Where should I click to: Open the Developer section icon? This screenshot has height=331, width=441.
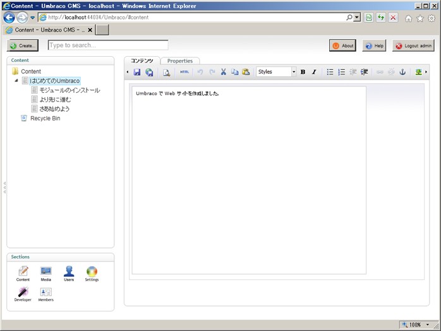tap(23, 294)
